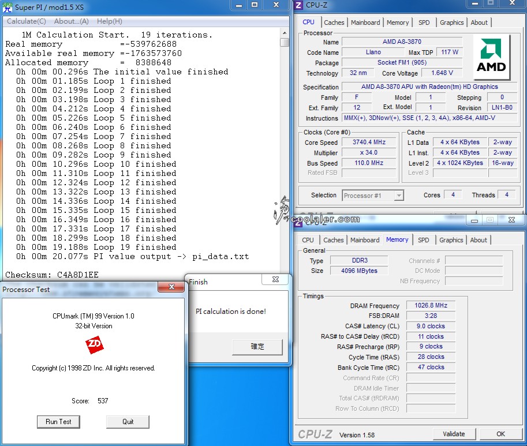Click the RAS# to CAS# Delay value 11 clocks
The image size is (527, 446).
[x=431, y=336]
